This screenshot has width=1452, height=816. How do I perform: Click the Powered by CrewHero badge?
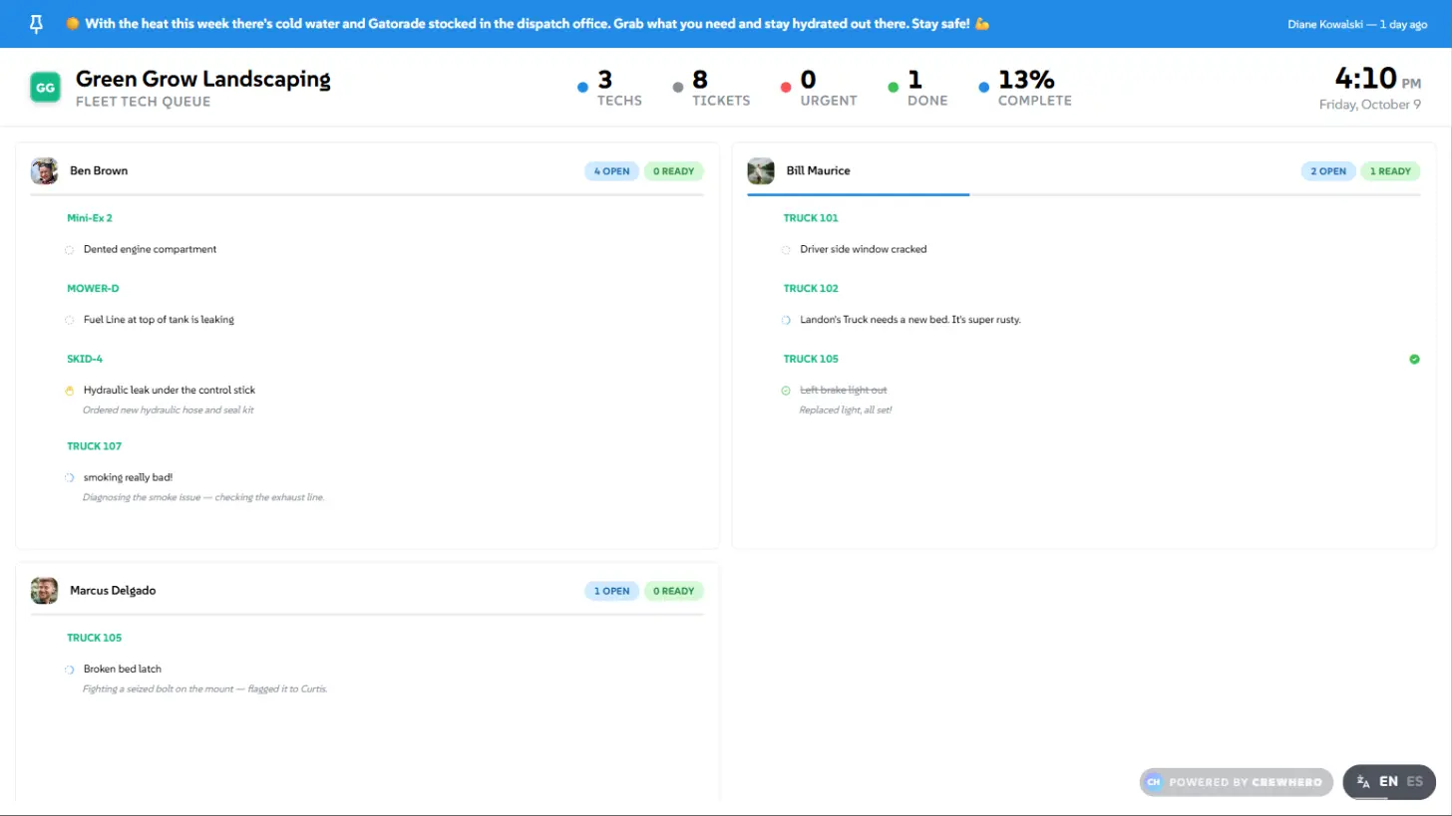pyautogui.click(x=1237, y=782)
